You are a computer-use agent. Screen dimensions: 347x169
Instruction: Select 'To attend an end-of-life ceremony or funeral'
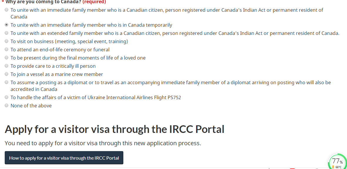[6, 49]
